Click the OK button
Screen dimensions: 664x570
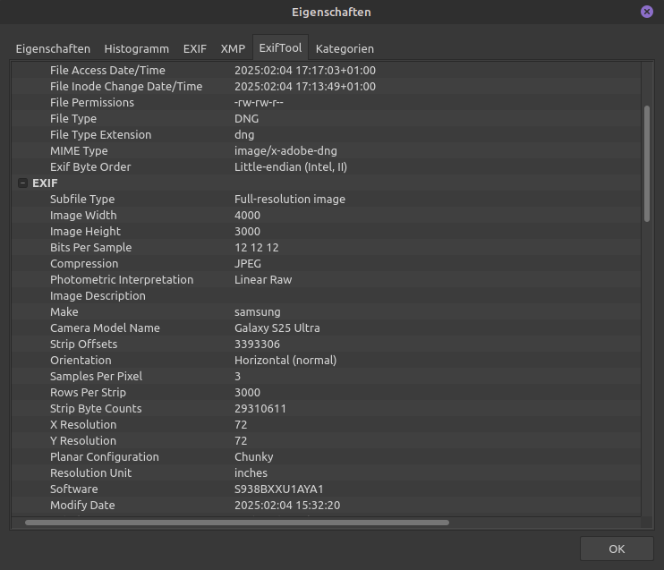616,549
